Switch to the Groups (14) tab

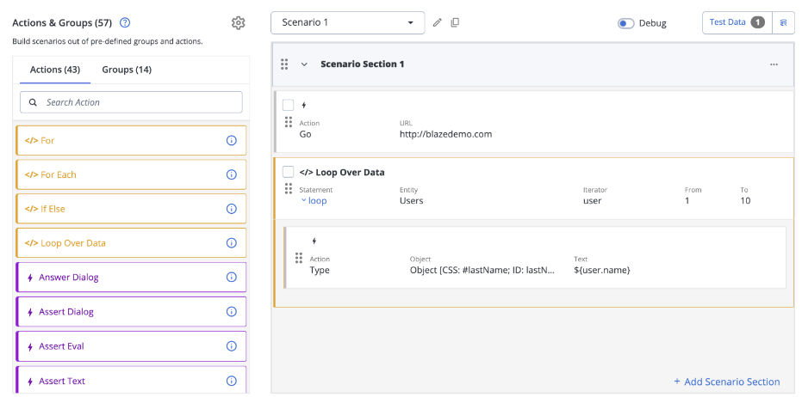tap(127, 70)
